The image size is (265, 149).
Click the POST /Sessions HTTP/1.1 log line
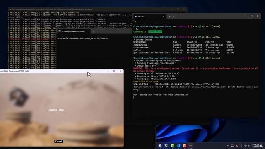pos(178,84)
